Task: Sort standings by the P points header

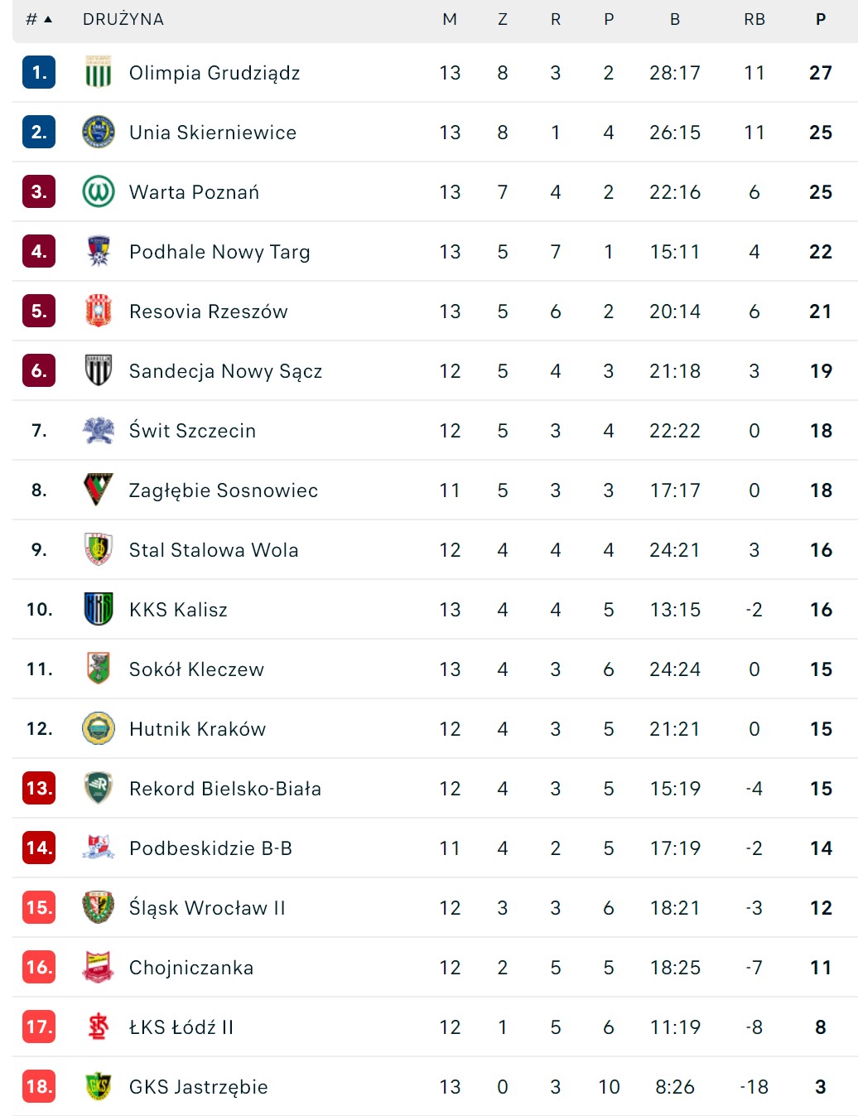Action: pos(820,19)
